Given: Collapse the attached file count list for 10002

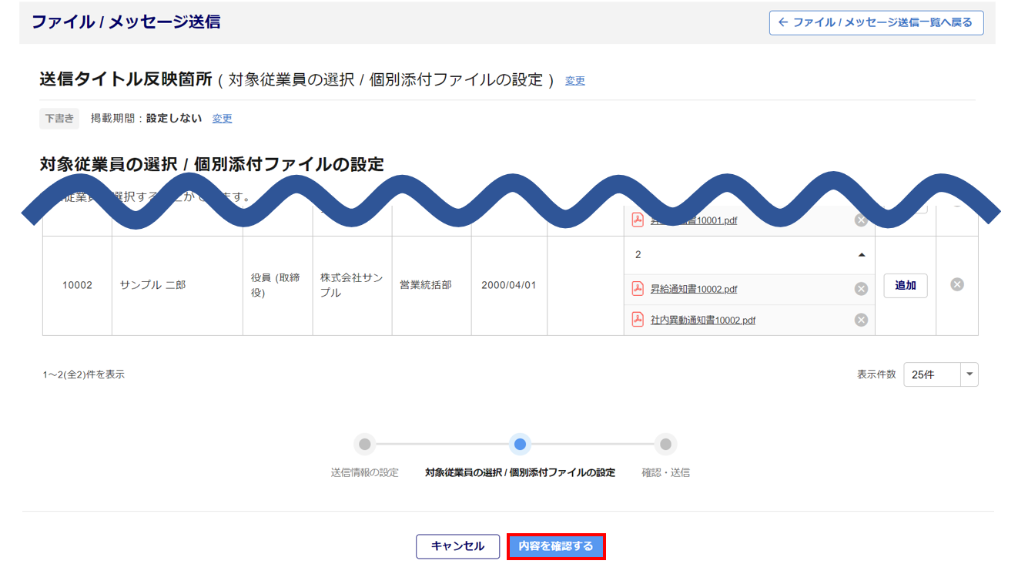Looking at the screenshot, I should pos(861,255).
